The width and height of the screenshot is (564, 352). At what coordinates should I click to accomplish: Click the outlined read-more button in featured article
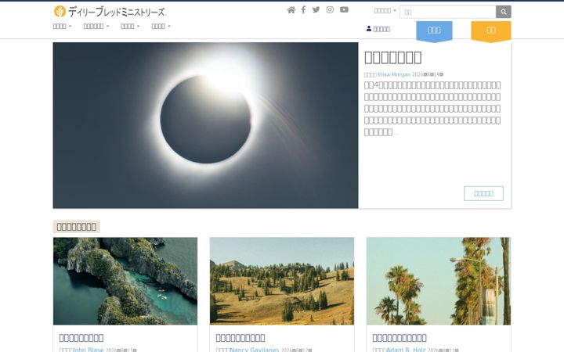[x=483, y=194]
